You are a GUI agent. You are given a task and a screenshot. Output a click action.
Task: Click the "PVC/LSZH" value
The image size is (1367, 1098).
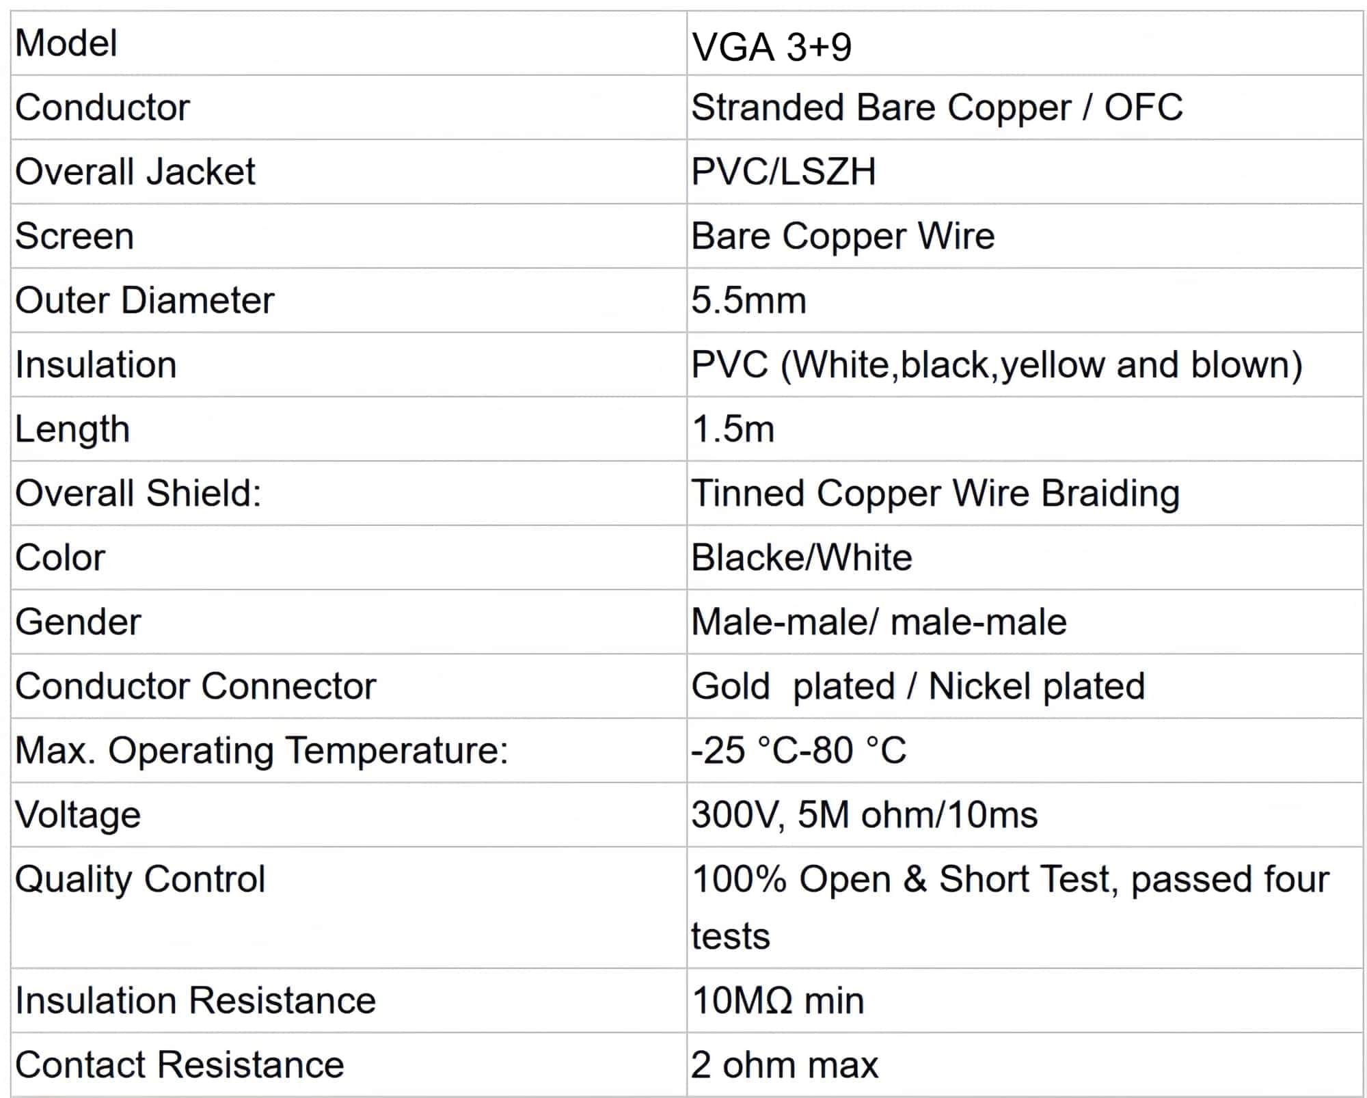[783, 172]
